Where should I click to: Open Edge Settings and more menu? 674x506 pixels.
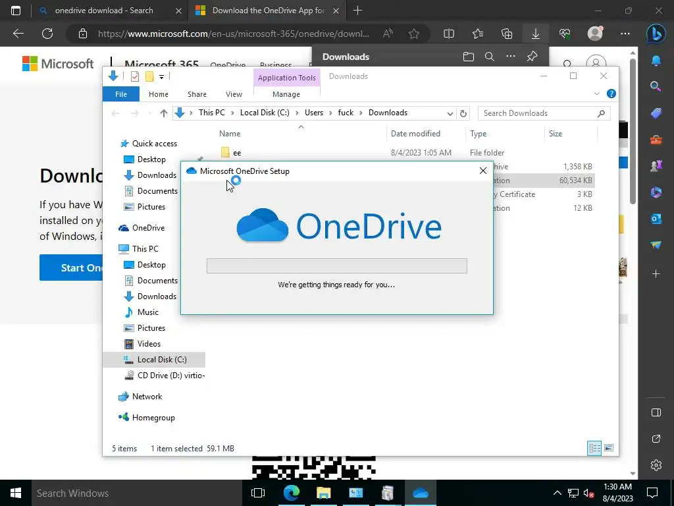click(625, 34)
